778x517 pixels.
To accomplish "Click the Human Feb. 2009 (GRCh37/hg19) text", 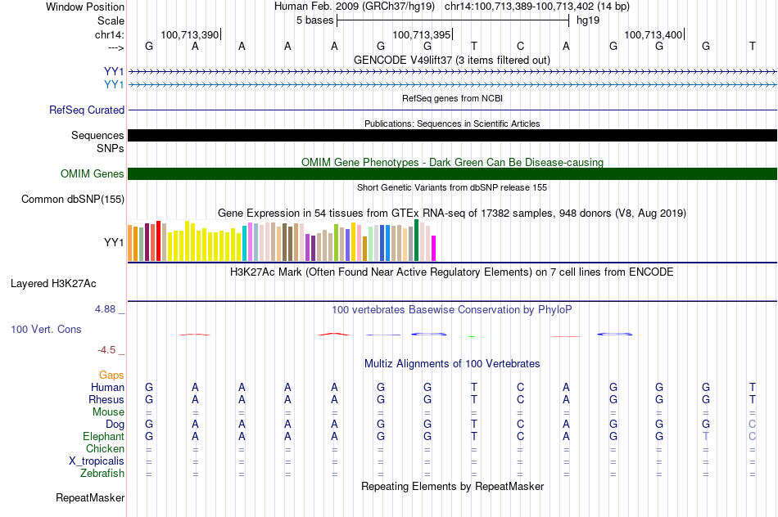I will (355, 7).
